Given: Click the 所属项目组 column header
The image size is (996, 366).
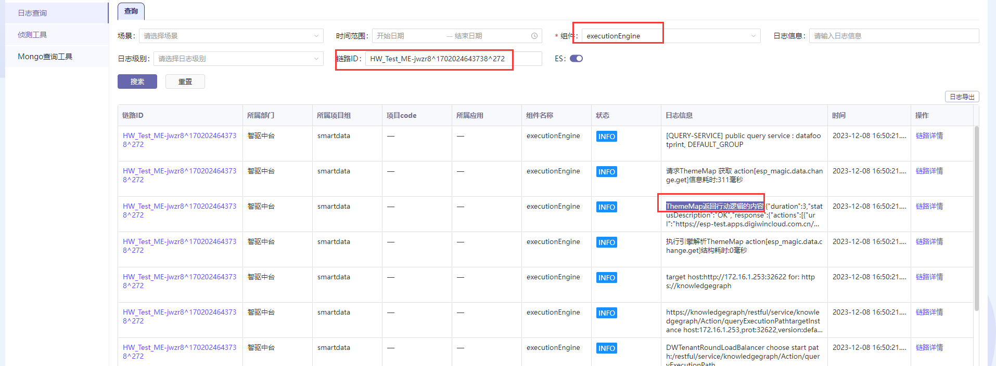Looking at the screenshot, I should tap(334, 115).
